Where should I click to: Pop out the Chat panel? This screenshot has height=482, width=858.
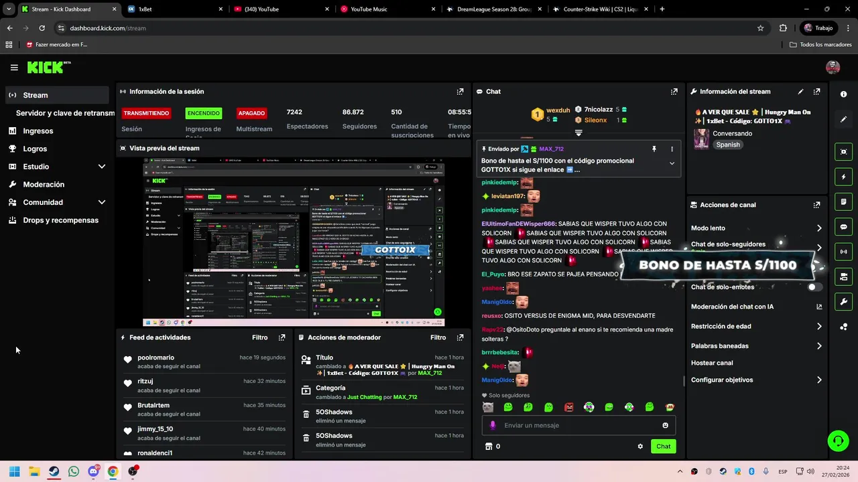(x=674, y=92)
